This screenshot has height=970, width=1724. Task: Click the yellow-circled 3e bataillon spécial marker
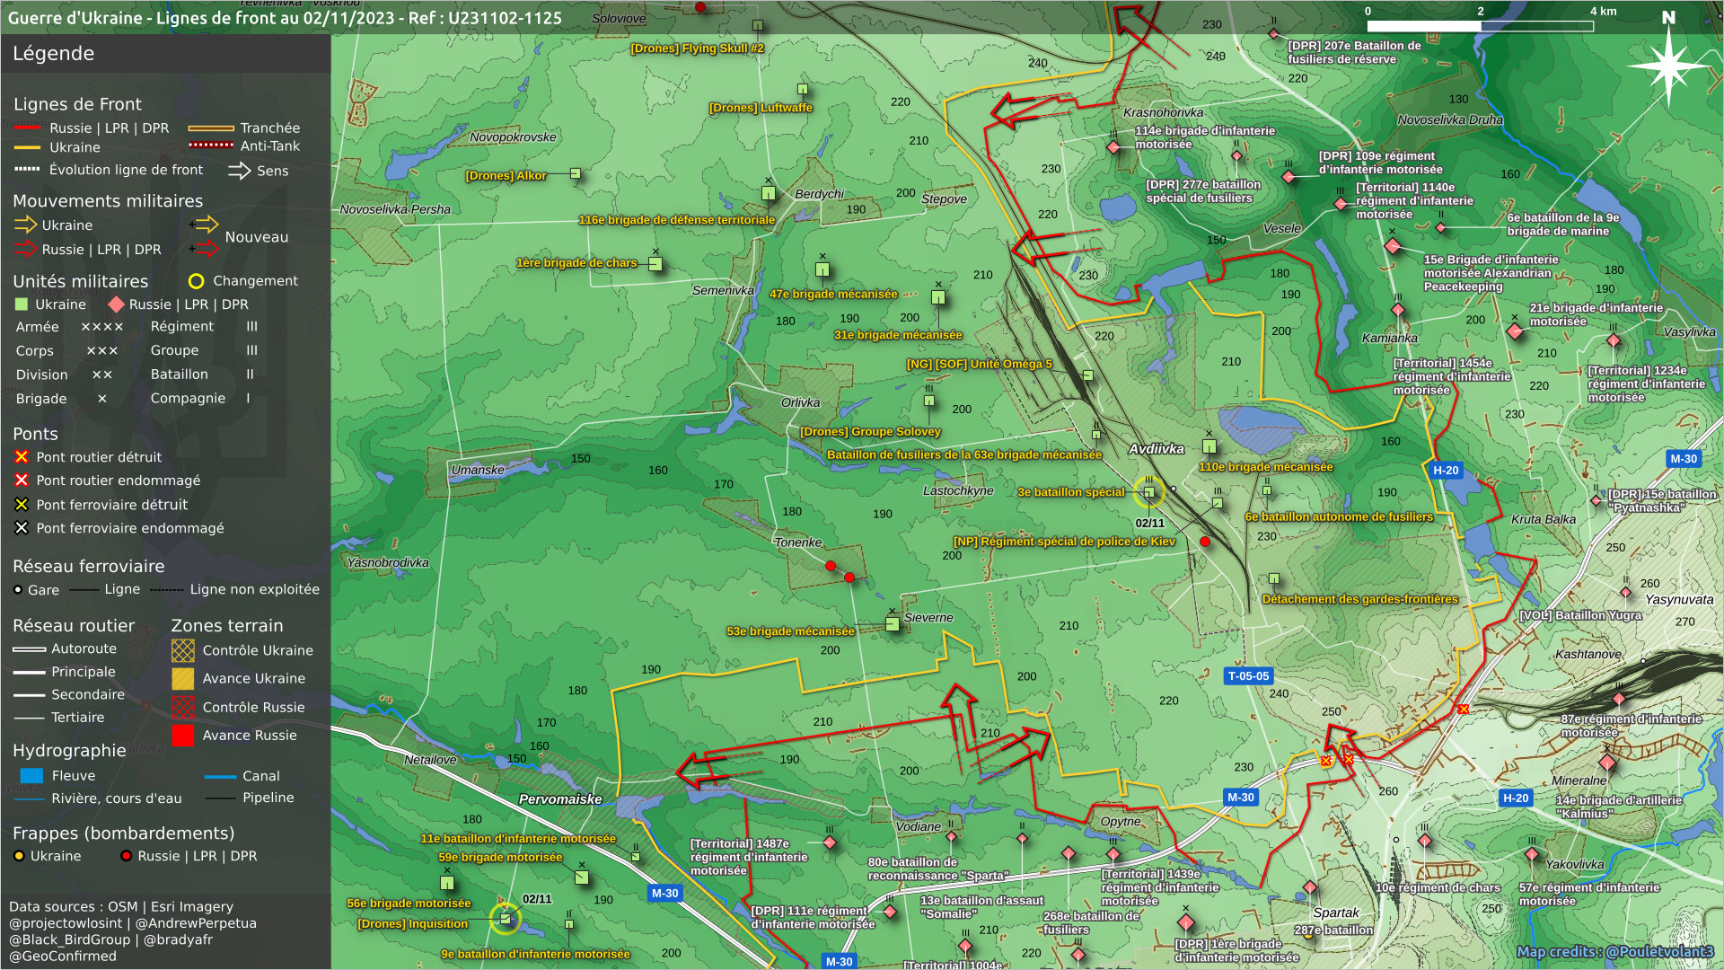point(1148,491)
